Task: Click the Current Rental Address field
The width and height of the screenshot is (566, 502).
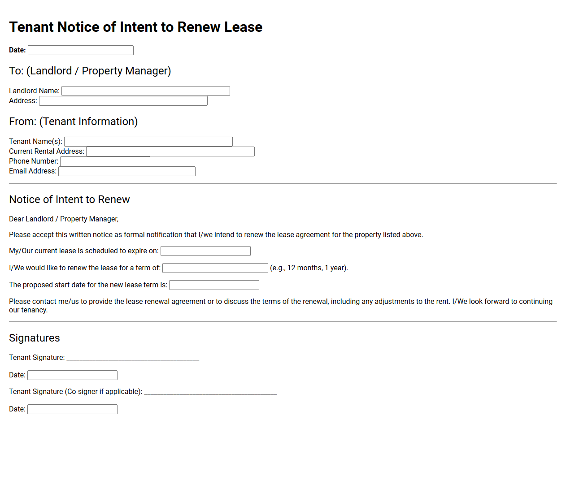Action: (170, 151)
